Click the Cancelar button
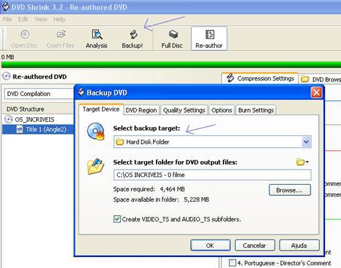The image size is (341, 268). 255,246
